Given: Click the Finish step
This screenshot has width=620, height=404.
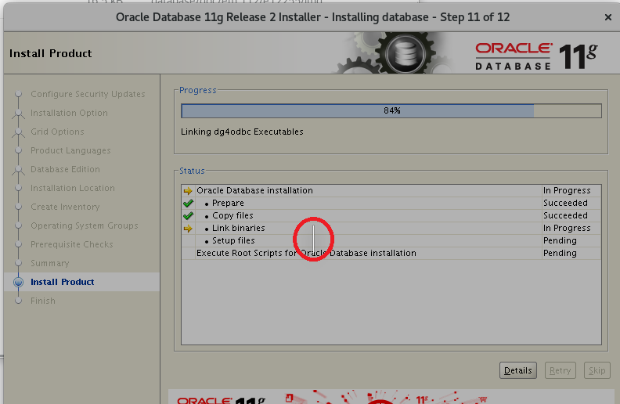Looking at the screenshot, I should click(43, 301).
